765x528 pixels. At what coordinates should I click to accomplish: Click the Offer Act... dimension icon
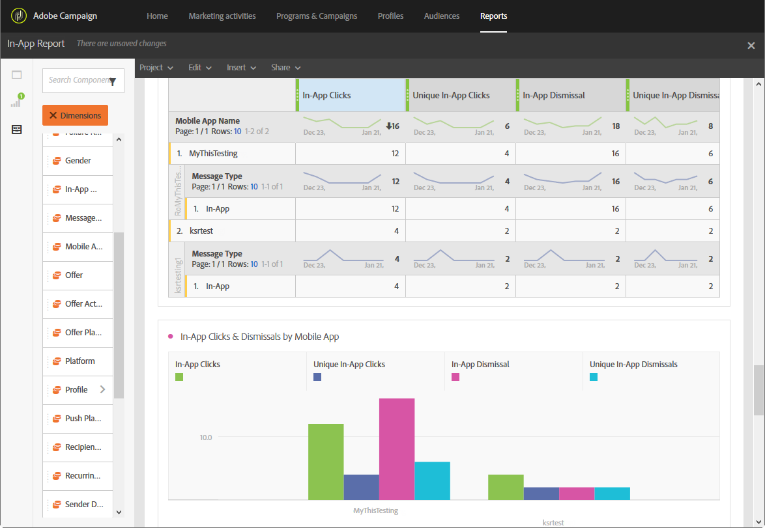coord(57,304)
